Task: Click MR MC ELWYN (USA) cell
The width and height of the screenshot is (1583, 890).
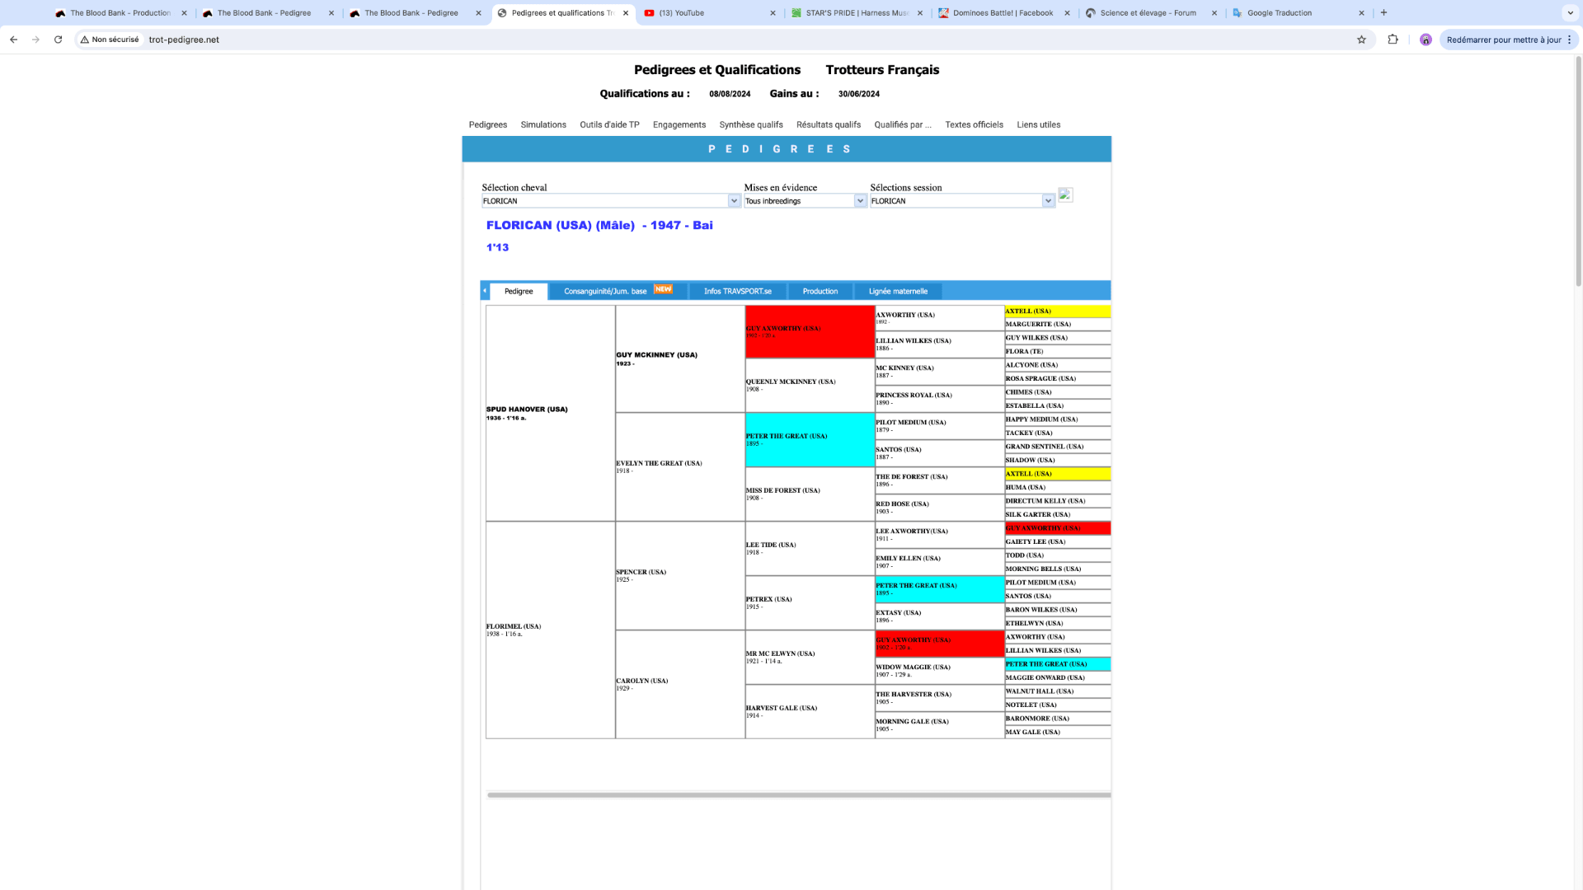Action: (x=810, y=657)
